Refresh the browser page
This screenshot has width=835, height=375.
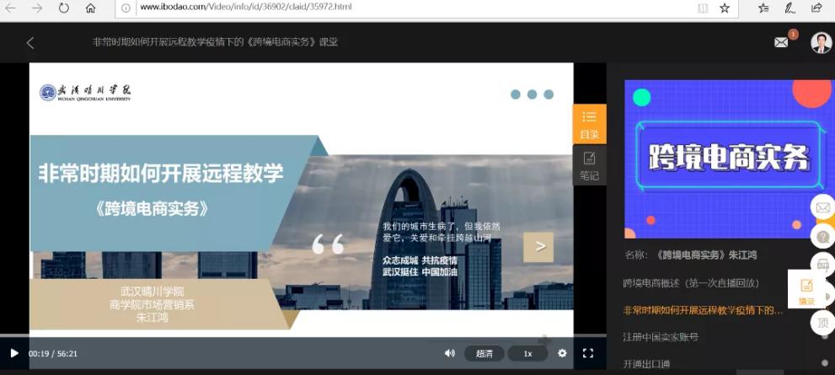tap(64, 8)
